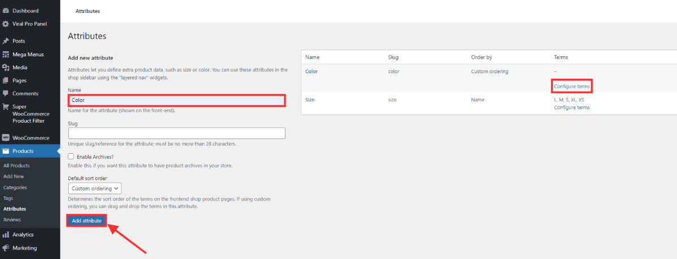Image resolution: width=677 pixels, height=259 pixels.
Task: Click the Marketing megaphone icon
Action: (6, 248)
